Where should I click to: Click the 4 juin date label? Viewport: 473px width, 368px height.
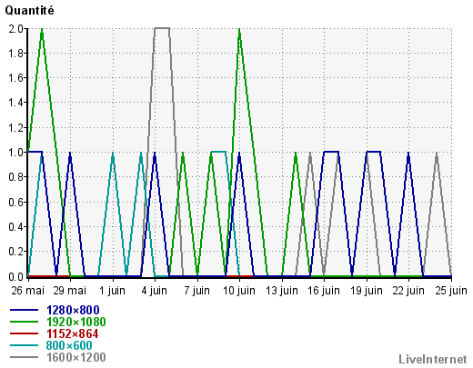coord(155,291)
